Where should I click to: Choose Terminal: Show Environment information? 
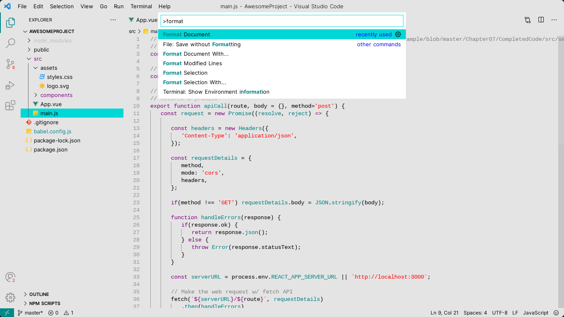pos(282,92)
